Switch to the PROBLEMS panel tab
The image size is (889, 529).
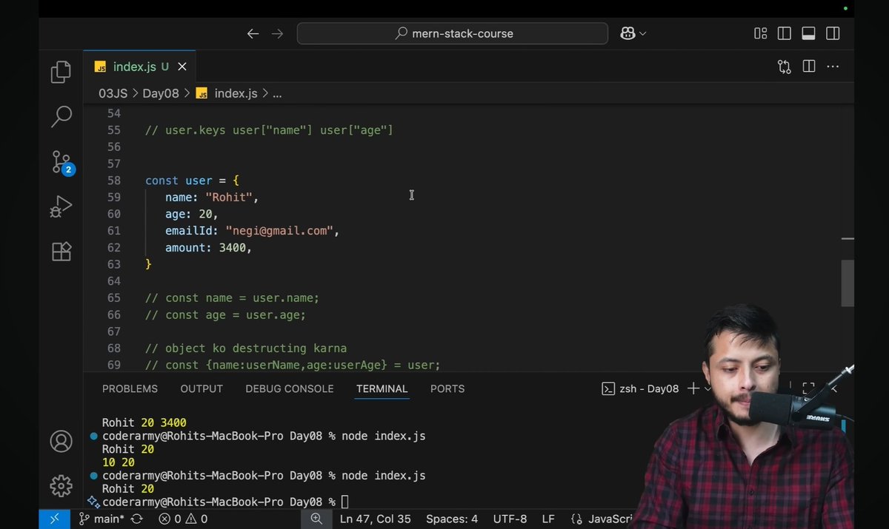tap(130, 388)
